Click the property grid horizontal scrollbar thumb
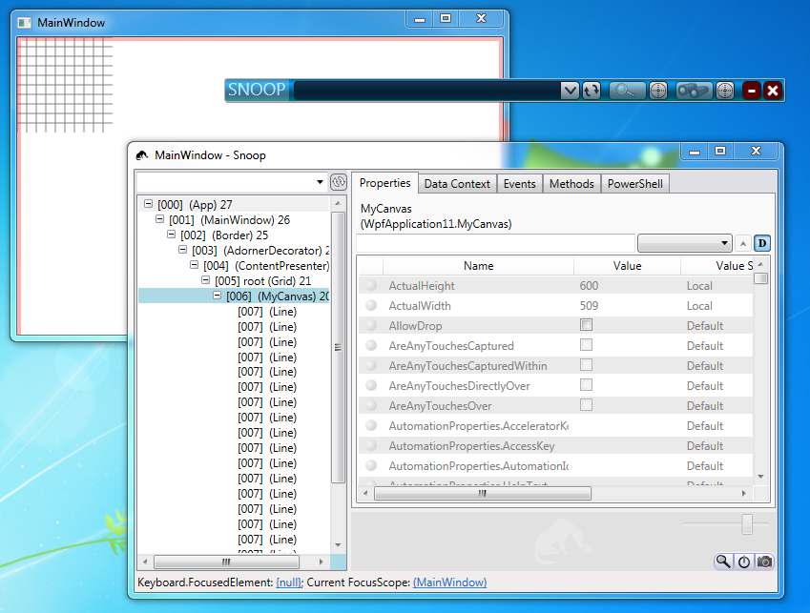 click(483, 493)
